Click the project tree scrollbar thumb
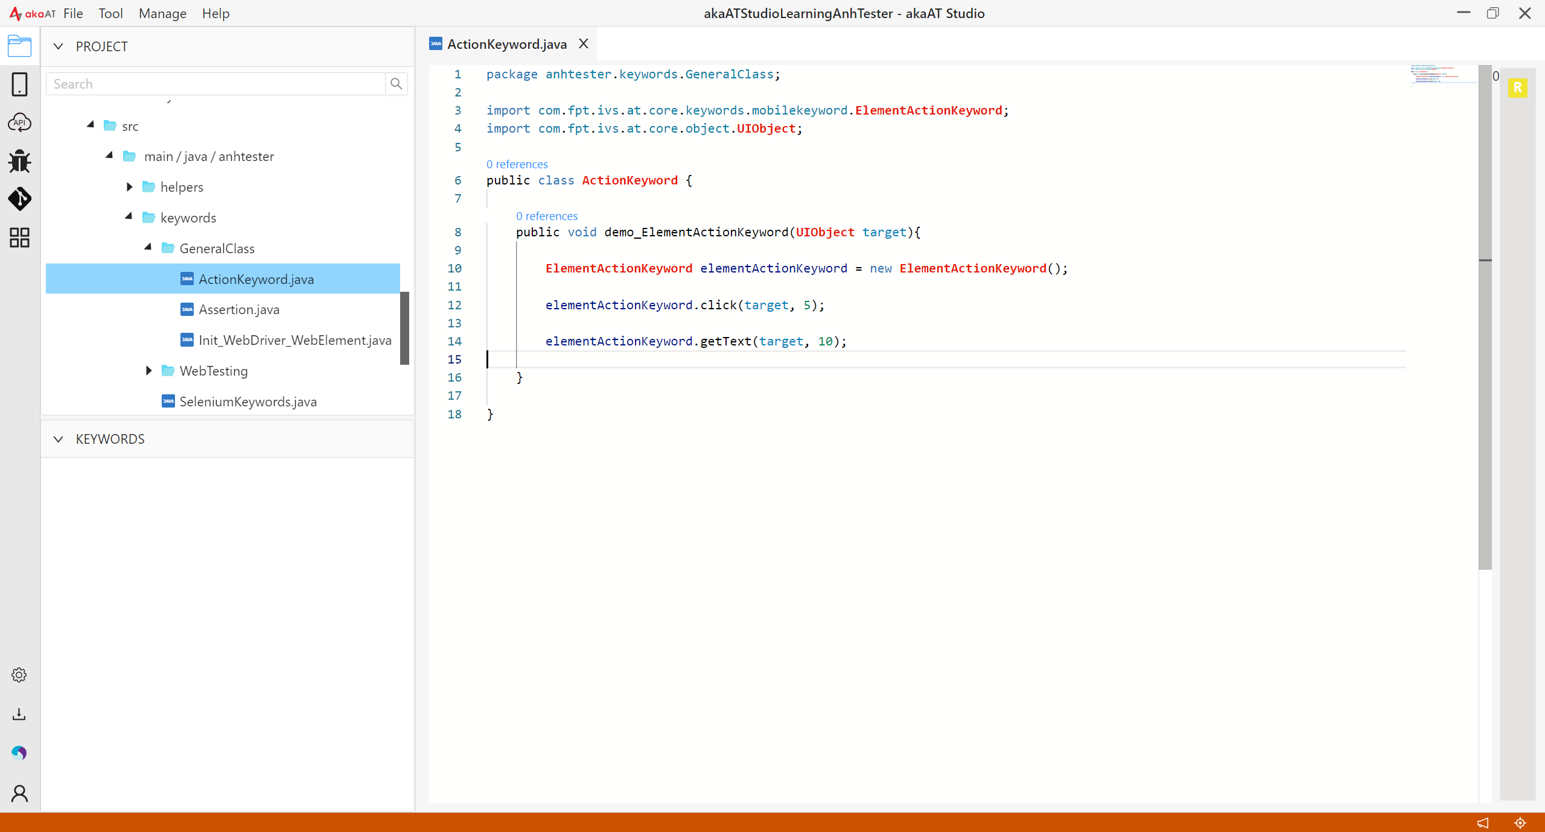1545x832 pixels. (x=404, y=329)
